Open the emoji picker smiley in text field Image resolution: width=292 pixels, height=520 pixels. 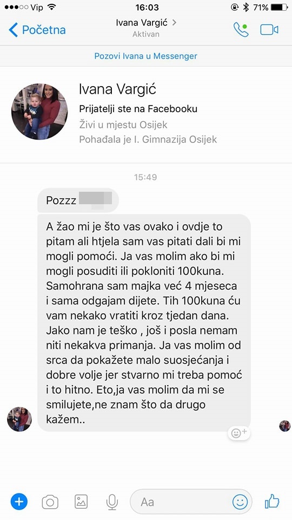[240, 502]
